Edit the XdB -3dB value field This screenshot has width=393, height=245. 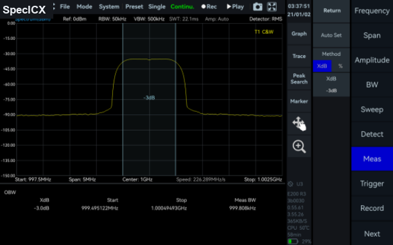[331, 85]
